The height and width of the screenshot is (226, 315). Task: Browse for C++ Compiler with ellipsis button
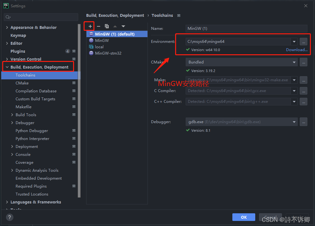[304, 102]
